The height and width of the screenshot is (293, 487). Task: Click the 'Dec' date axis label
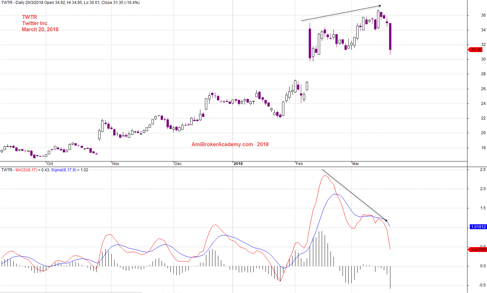click(x=178, y=164)
